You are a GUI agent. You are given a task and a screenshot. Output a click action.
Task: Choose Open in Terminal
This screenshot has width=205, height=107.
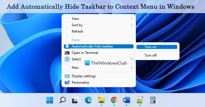coord(99,53)
